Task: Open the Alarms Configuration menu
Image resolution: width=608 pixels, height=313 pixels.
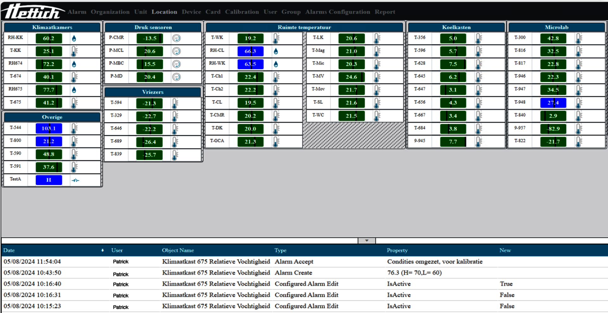Action: pos(338,12)
